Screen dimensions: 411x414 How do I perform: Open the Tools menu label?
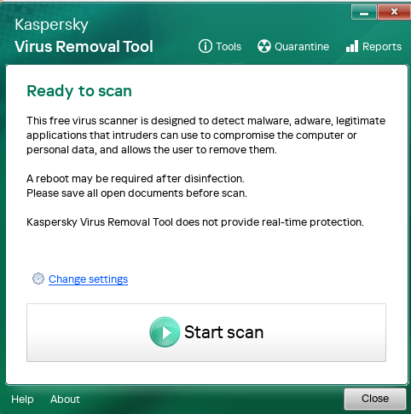point(229,46)
